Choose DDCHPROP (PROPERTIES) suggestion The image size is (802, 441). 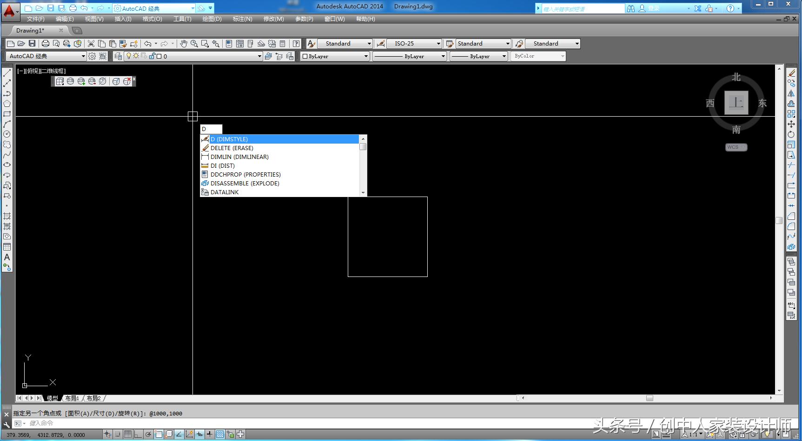[279, 174]
